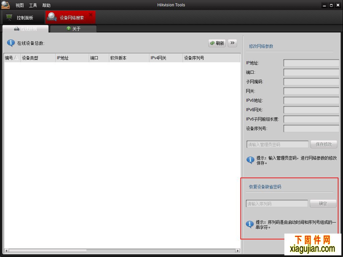Minimize the Hikvision Tools window
343x257 pixels.
click(325, 5)
